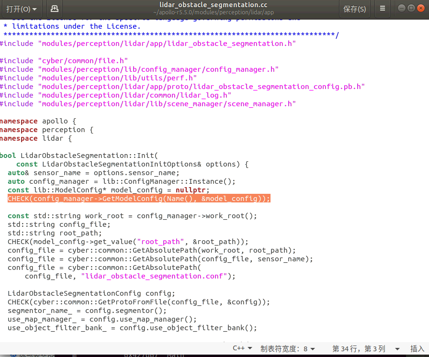The width and height of the screenshot is (429, 357).
Task: Create a new document with the new-document icon
Action: pos(54,9)
